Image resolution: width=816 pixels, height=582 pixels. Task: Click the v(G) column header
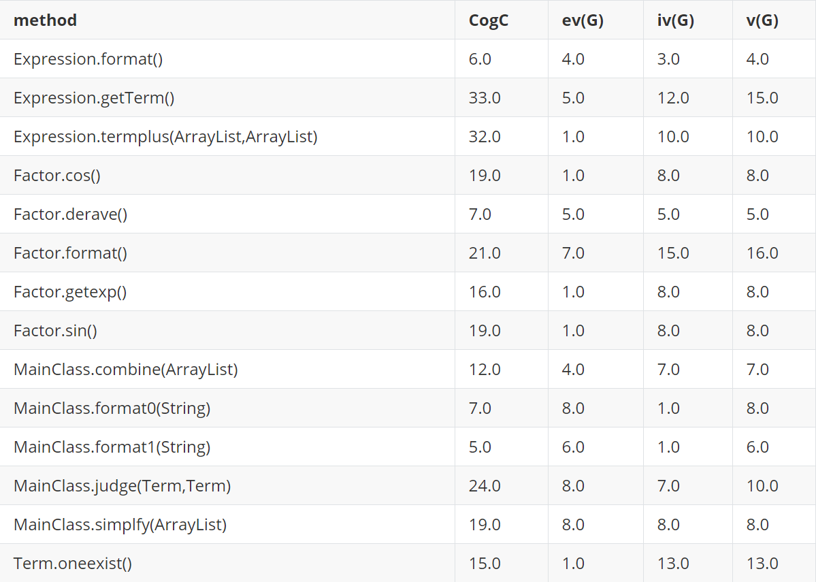tap(762, 20)
